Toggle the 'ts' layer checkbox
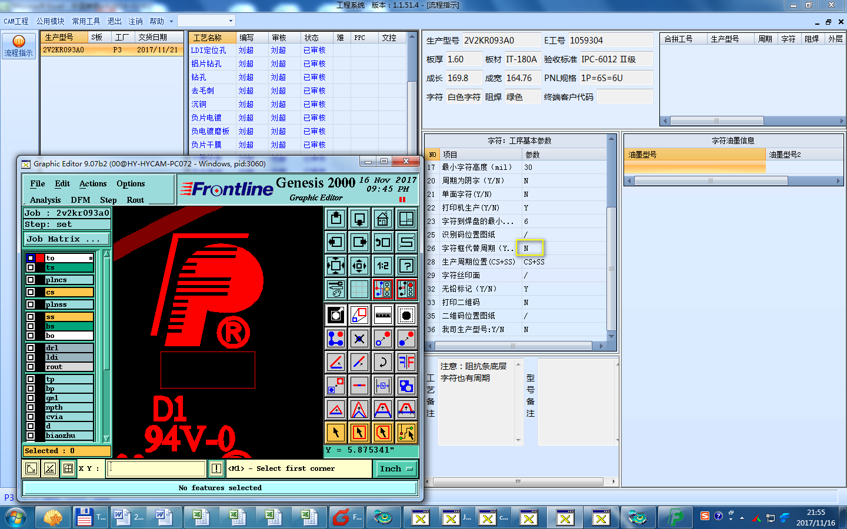The height and width of the screenshot is (529, 847). coord(31,267)
